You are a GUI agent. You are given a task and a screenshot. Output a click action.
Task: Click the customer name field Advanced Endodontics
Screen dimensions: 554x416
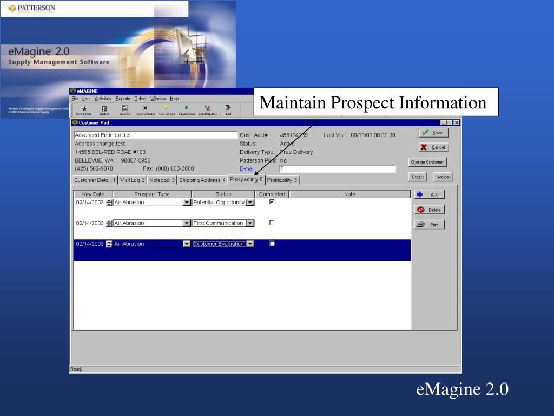(155, 135)
